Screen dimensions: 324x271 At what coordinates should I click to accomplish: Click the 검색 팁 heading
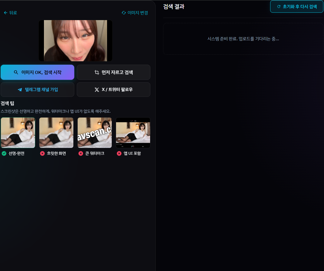pos(7,103)
